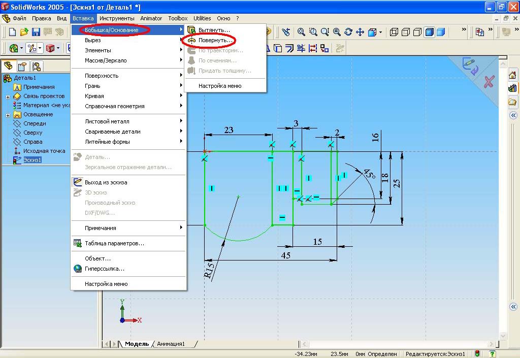The image size is (520, 358).
Task: Click the Standard Views cube icon
Action: pos(372,32)
